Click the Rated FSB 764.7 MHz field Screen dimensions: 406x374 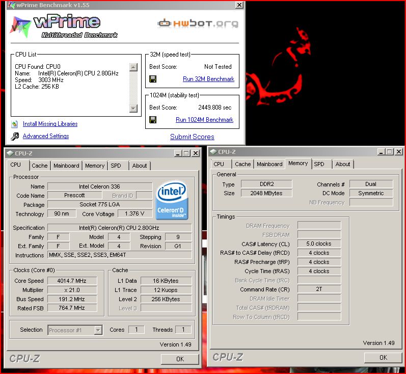[72, 308]
